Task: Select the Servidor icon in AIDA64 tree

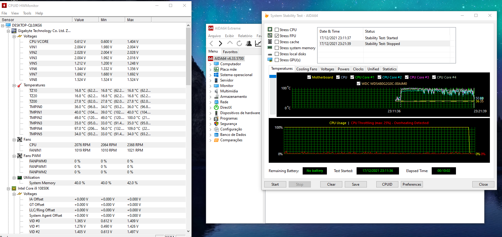Action: click(216, 80)
